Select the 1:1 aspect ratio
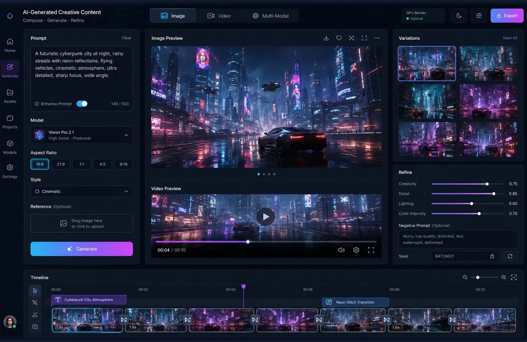The height and width of the screenshot is (342, 527). 82,164
